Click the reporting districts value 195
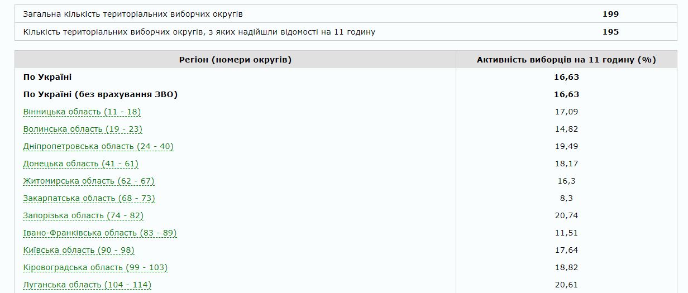The height and width of the screenshot is (293, 688). click(610, 32)
